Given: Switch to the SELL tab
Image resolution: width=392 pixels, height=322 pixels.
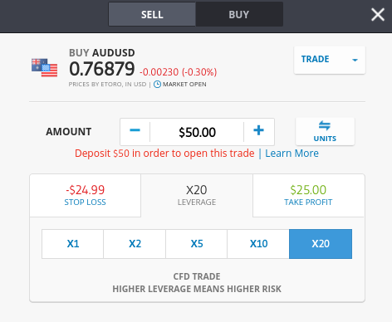Looking at the screenshot, I should [152, 14].
